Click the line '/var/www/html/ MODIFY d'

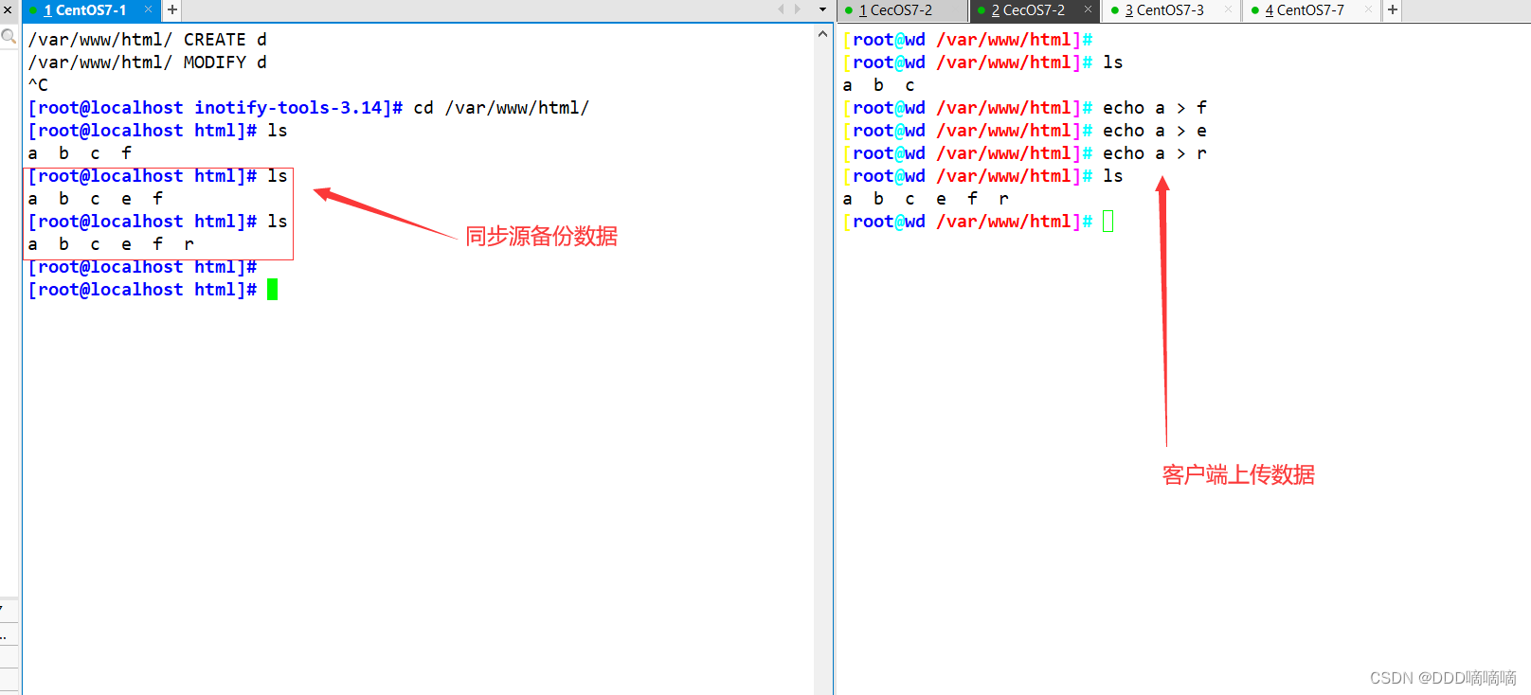point(148,62)
